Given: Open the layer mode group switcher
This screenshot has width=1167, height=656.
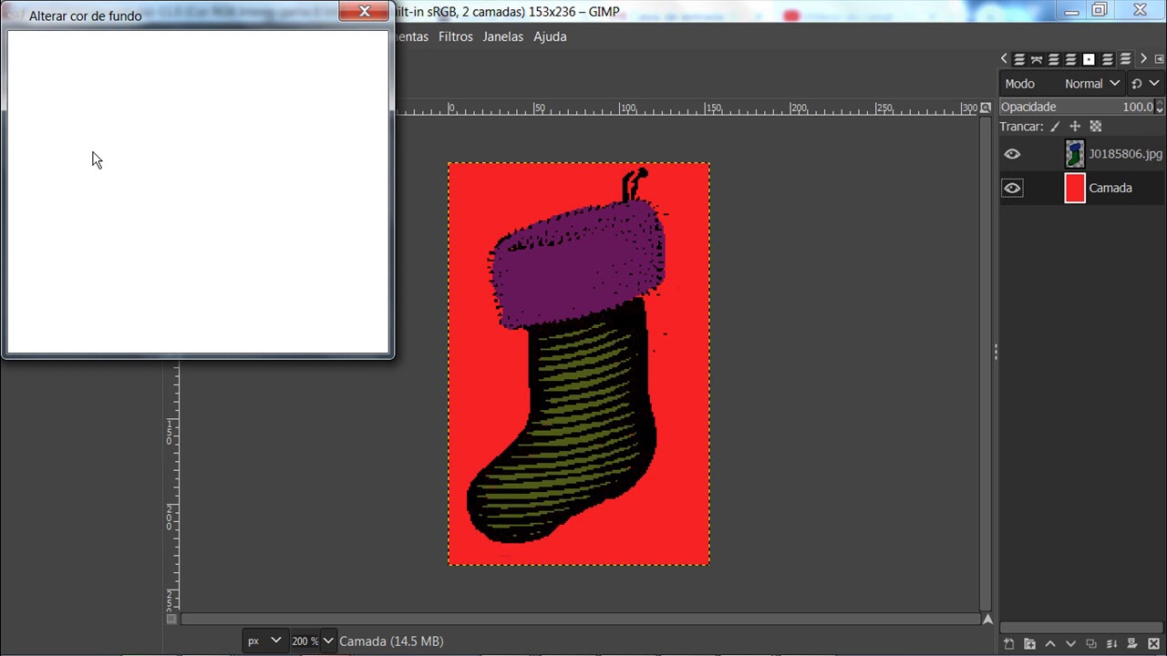Looking at the screenshot, I should click(x=1145, y=83).
